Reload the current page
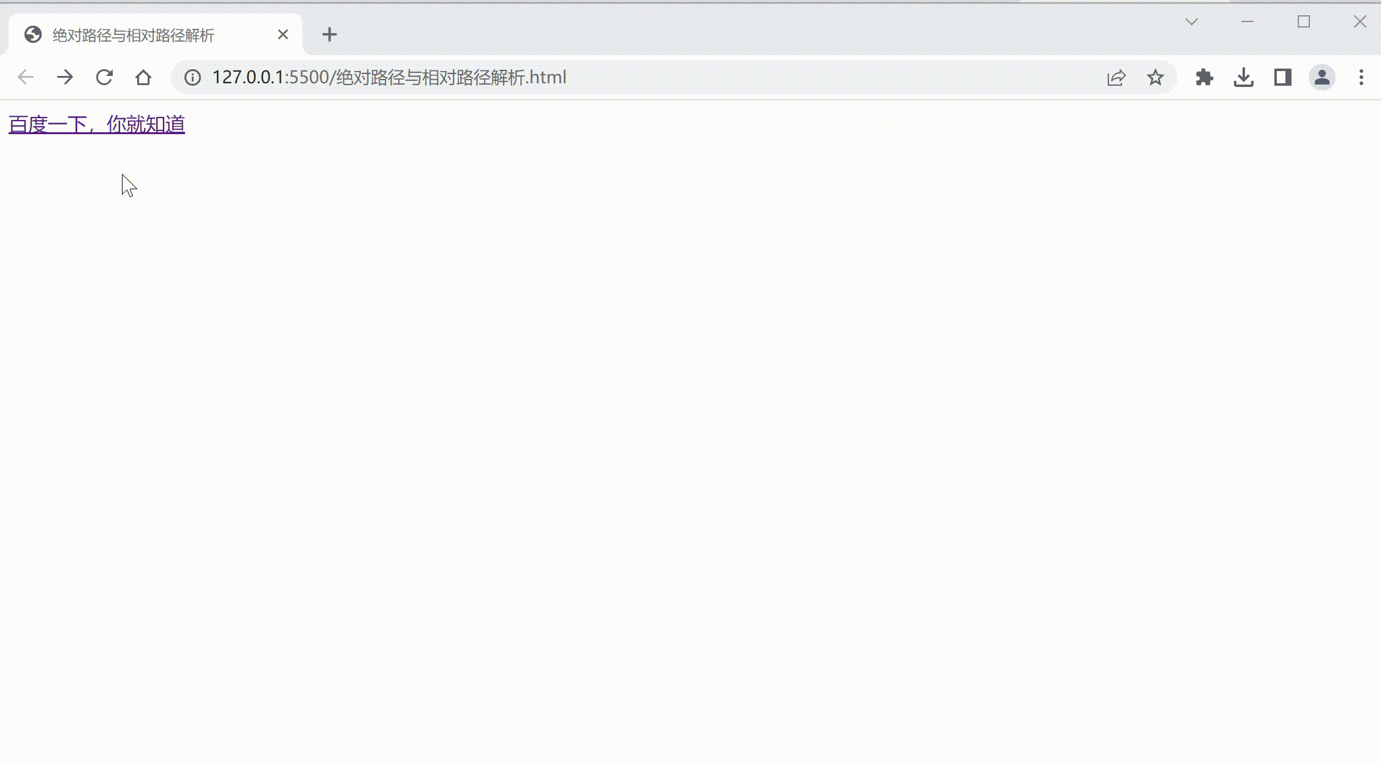Viewport: 1381px width, 763px height. 104,77
